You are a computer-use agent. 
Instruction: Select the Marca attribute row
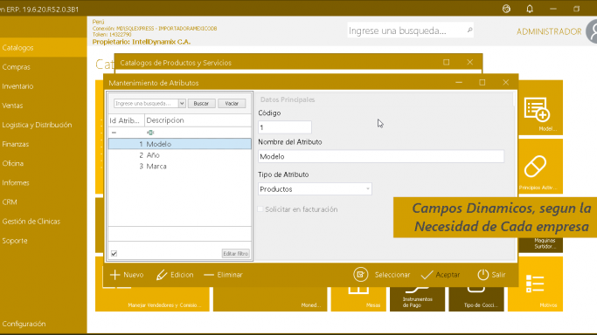tap(180, 167)
